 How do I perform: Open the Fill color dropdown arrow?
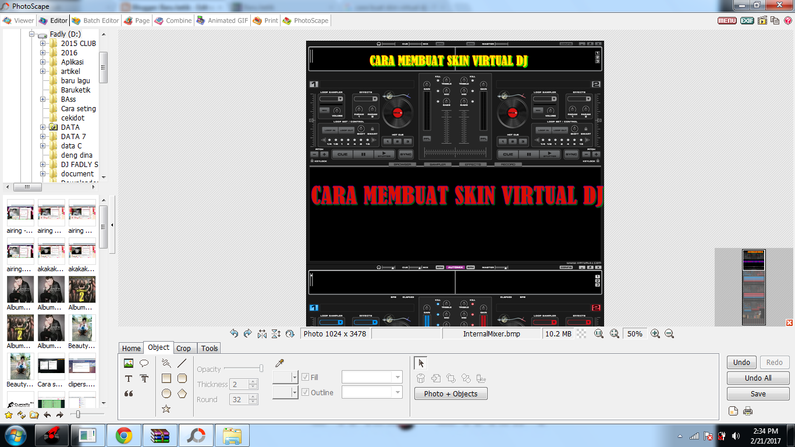[x=294, y=377]
